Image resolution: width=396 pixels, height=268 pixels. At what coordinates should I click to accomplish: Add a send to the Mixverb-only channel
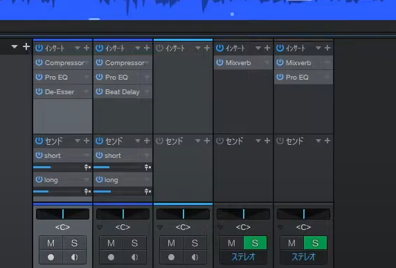point(267,141)
